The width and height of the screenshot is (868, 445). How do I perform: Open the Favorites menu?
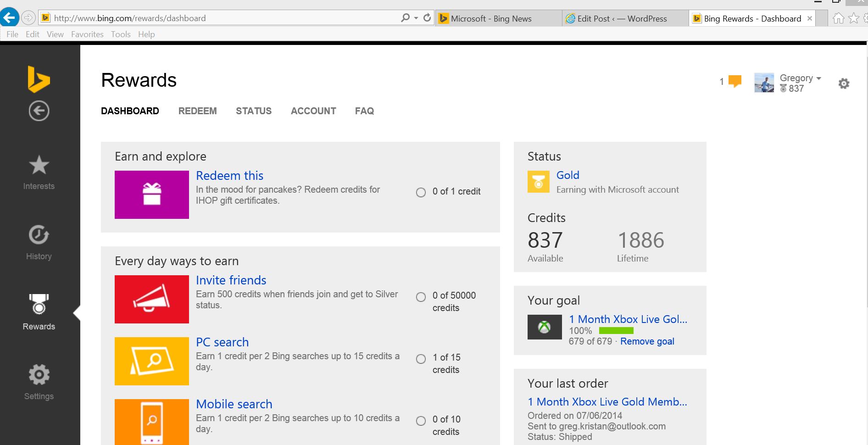pyautogui.click(x=87, y=34)
